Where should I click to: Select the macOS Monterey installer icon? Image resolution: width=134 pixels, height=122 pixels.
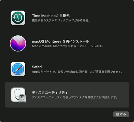(18, 43)
